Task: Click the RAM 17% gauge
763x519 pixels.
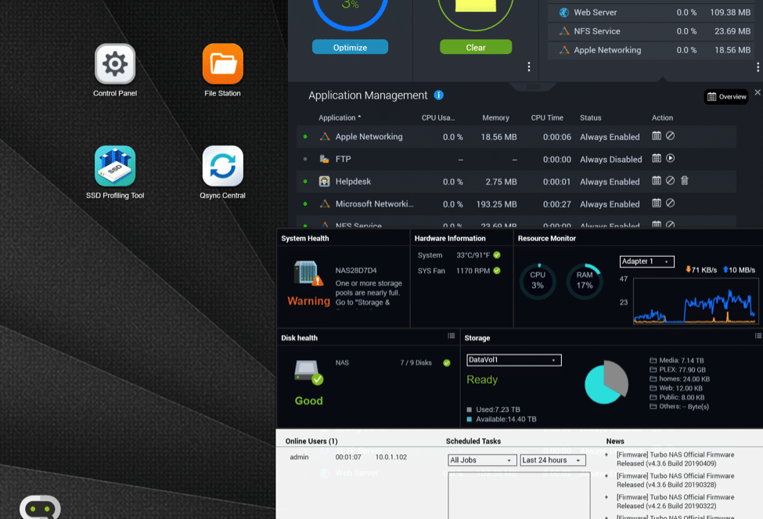Action: click(x=585, y=281)
